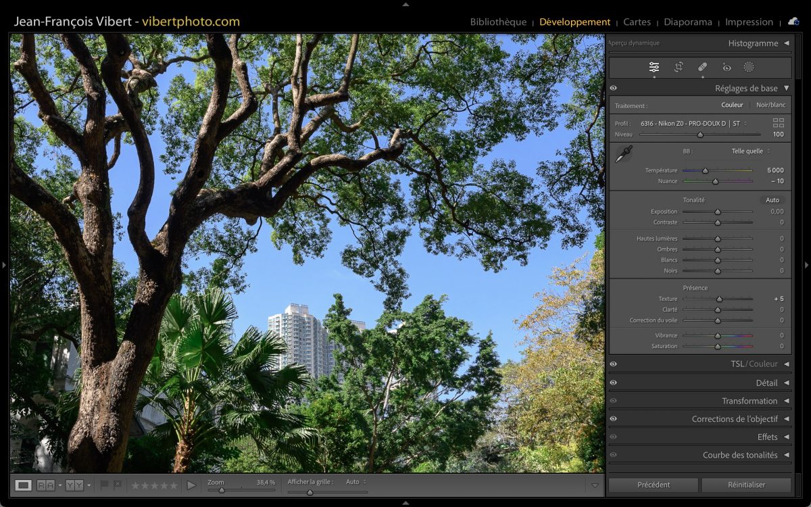The height and width of the screenshot is (507, 811).
Task: Open the Cartes module
Action: point(637,22)
